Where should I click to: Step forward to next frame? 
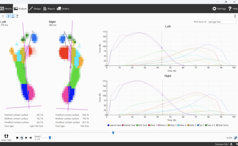click(x=30, y=138)
